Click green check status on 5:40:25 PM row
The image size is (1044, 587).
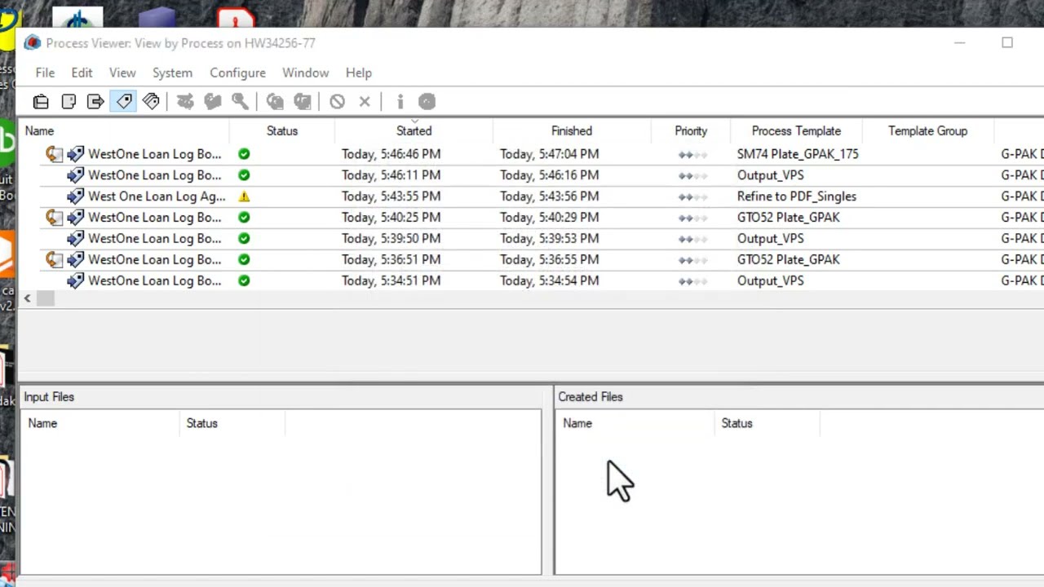click(244, 217)
